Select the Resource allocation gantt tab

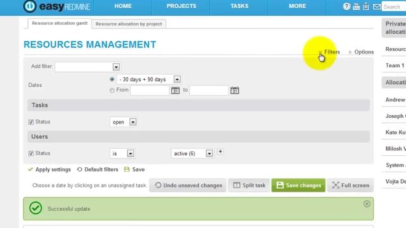click(x=60, y=23)
